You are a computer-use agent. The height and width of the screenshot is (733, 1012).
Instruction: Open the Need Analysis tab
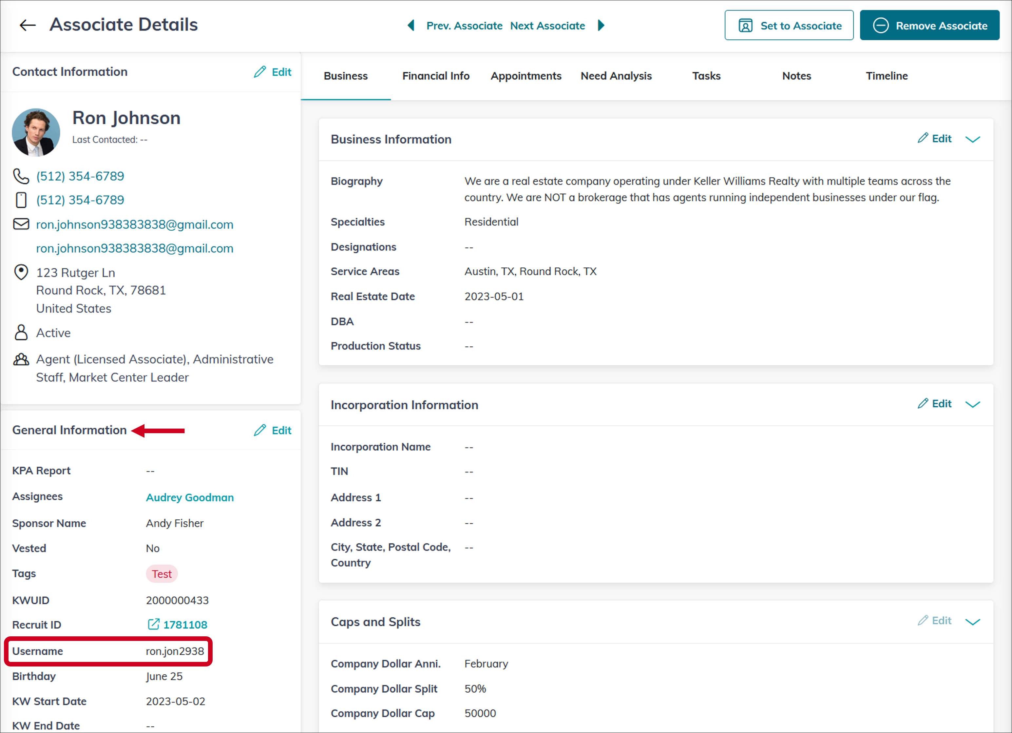click(616, 76)
